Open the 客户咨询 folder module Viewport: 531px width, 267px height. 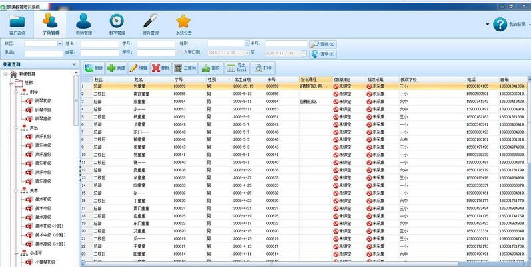[17, 25]
